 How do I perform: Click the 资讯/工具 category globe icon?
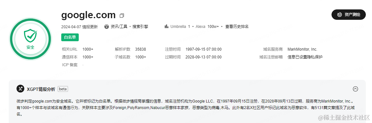click(x=107, y=27)
